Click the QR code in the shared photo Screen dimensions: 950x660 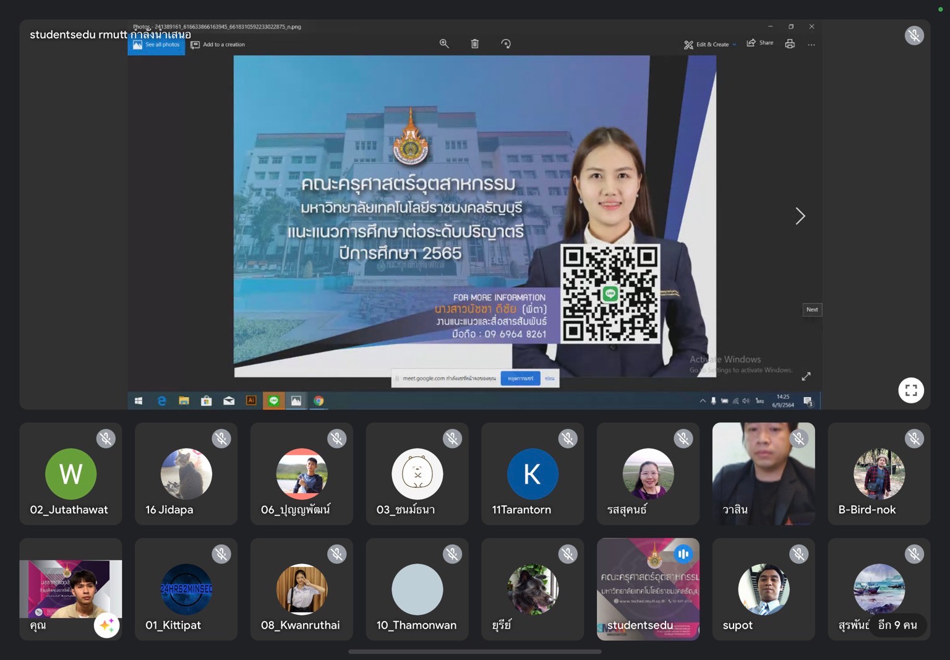[x=610, y=293]
